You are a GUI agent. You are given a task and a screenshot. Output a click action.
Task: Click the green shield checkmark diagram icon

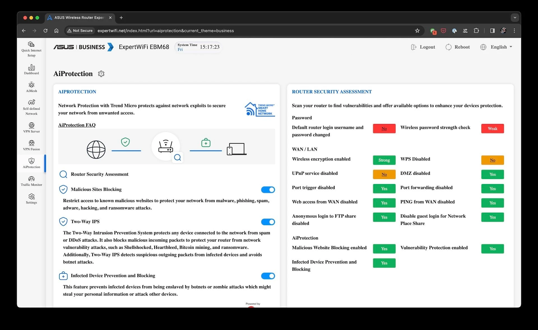125,142
